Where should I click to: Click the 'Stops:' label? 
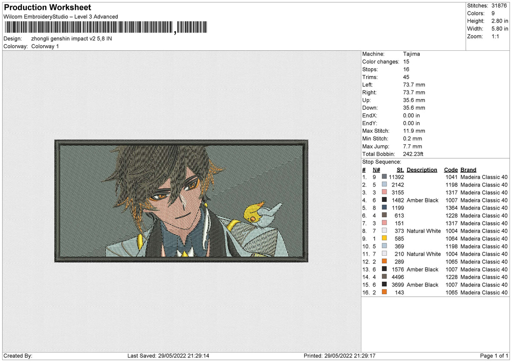[370, 70]
